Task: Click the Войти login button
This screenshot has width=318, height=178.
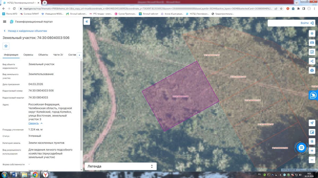Action: (x=307, y=23)
